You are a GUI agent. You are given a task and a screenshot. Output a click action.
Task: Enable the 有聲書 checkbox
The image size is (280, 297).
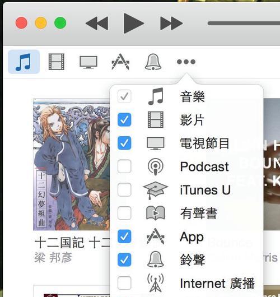[124, 213]
